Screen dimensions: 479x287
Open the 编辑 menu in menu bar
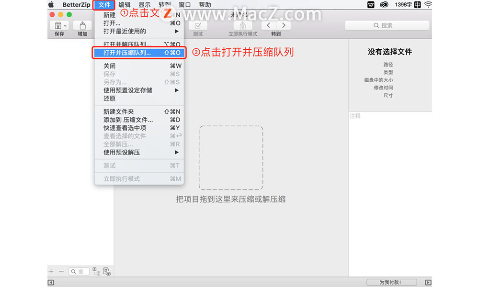pos(125,5)
